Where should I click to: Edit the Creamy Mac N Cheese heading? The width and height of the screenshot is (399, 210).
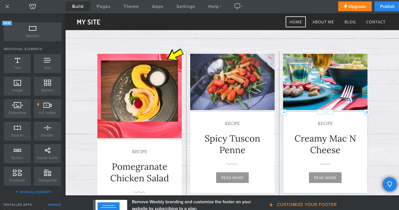coord(325,144)
